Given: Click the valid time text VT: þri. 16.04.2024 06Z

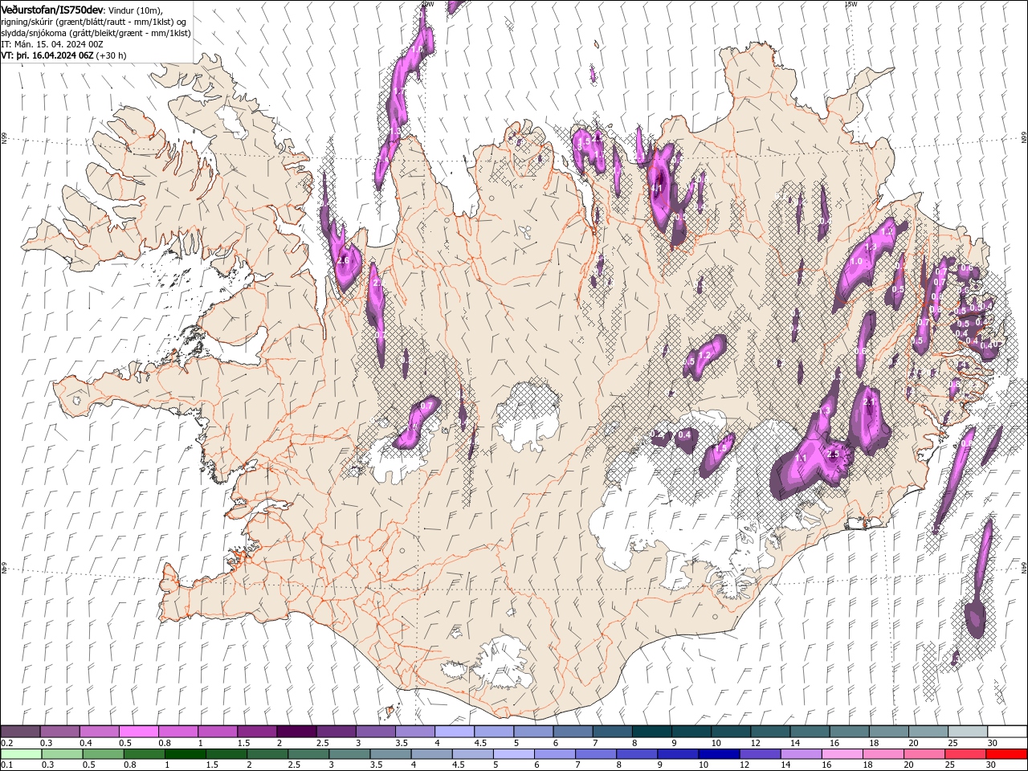Looking at the screenshot, I should (47, 55).
